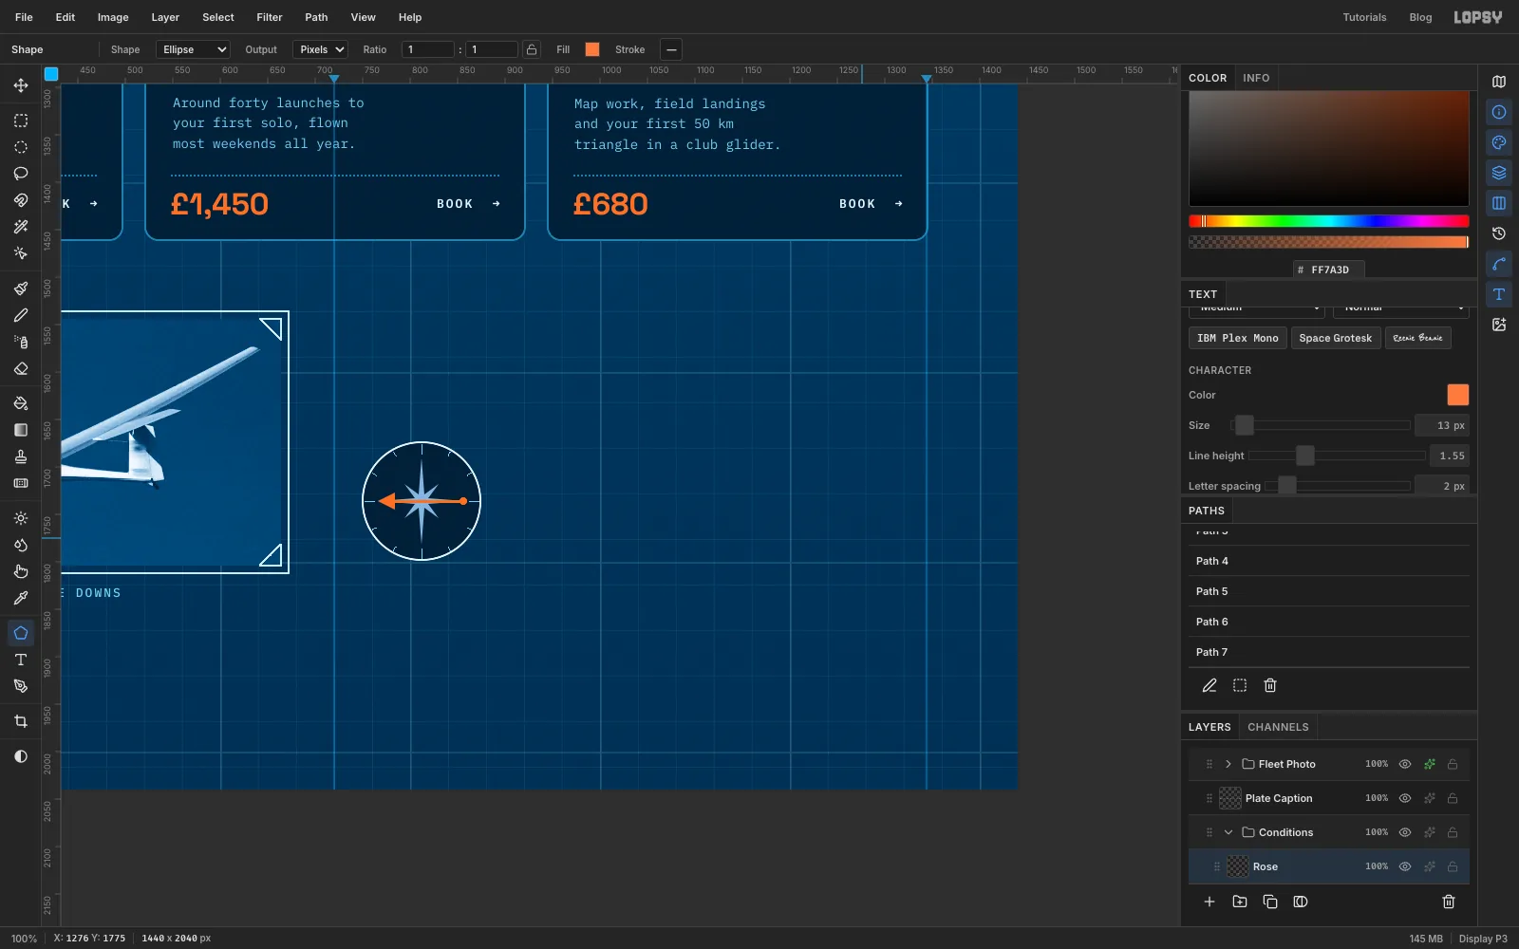Create a new layer group
1519x949 pixels.
click(x=1240, y=902)
